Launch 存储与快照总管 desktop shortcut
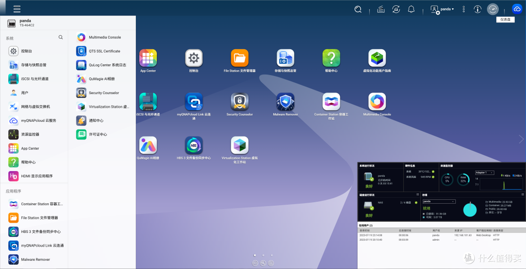Viewport: 526px width, 269px height. 285,58
